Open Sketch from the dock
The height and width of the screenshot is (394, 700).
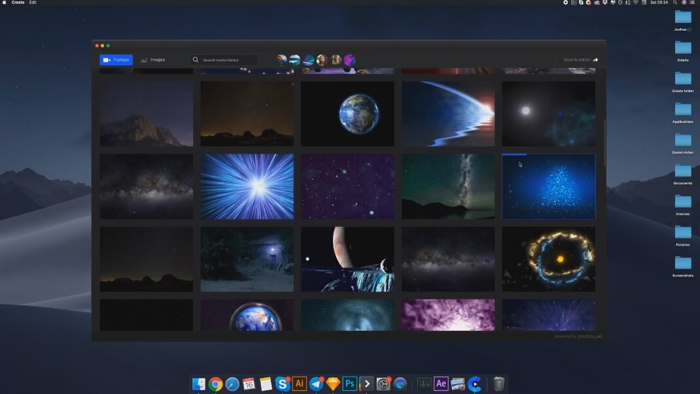332,384
